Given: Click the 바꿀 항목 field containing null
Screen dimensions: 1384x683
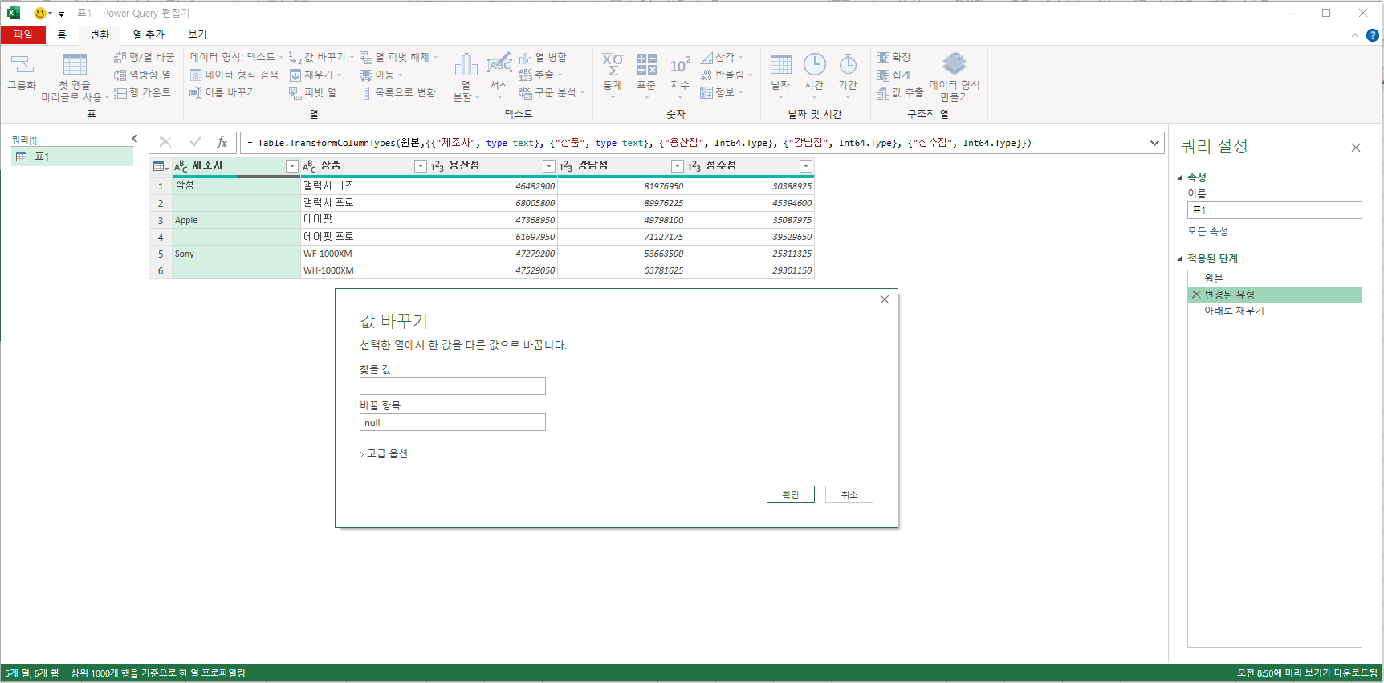Looking at the screenshot, I should tap(453, 422).
